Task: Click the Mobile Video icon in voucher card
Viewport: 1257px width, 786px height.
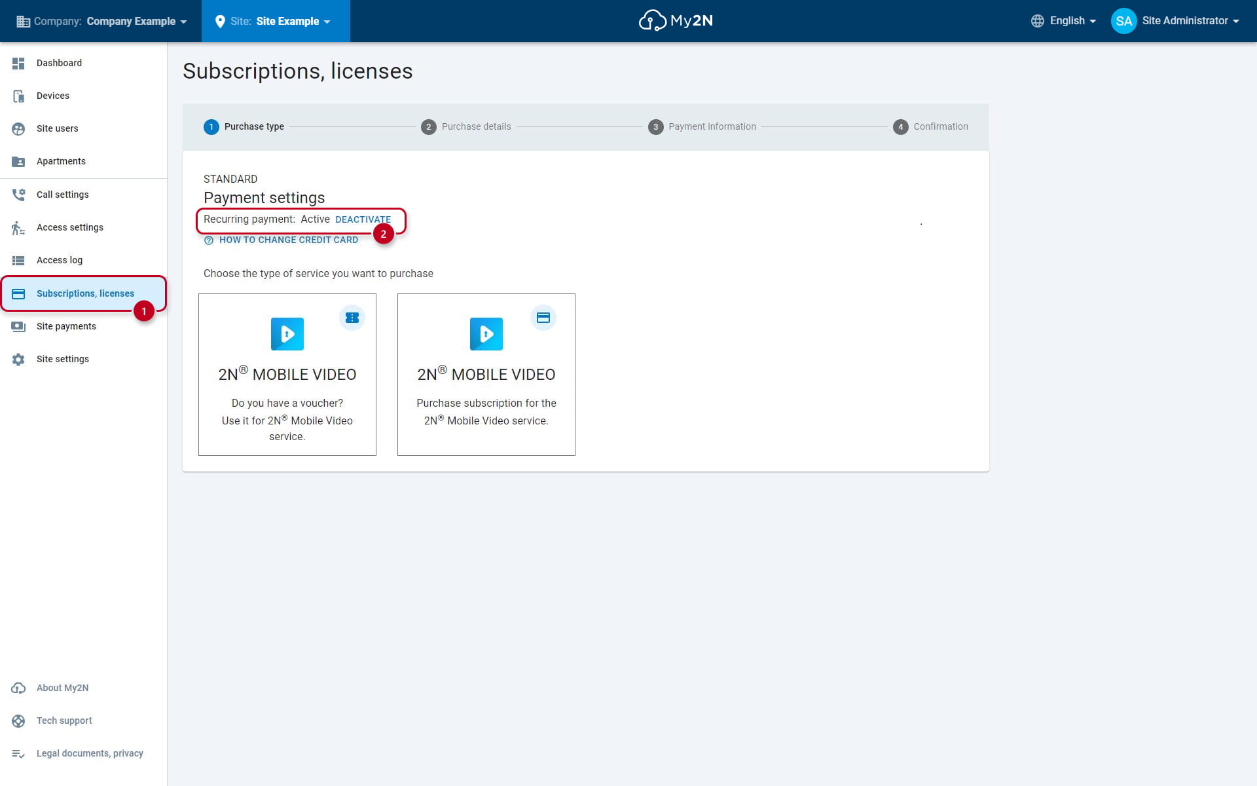Action: (287, 334)
